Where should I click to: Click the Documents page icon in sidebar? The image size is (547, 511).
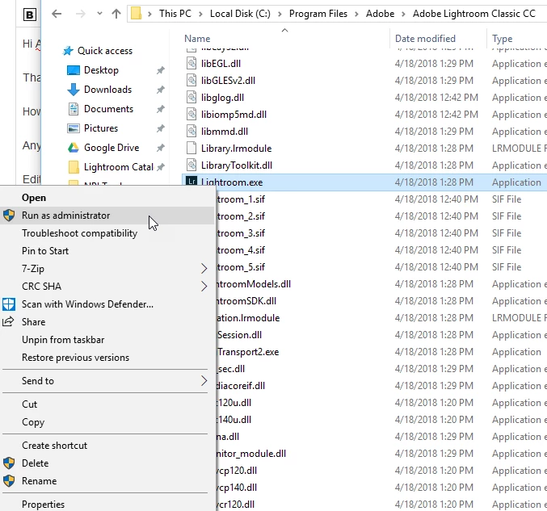(74, 109)
